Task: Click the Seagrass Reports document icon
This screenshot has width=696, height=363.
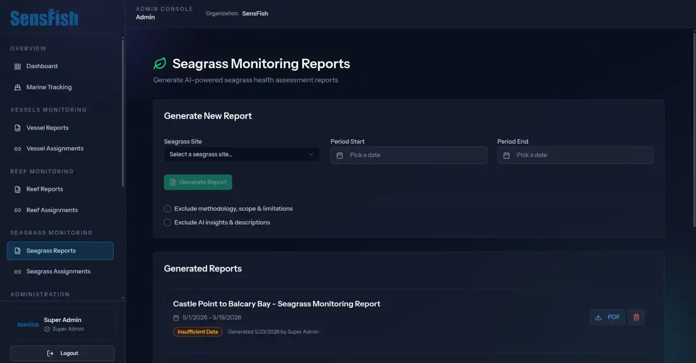Action: (18, 251)
